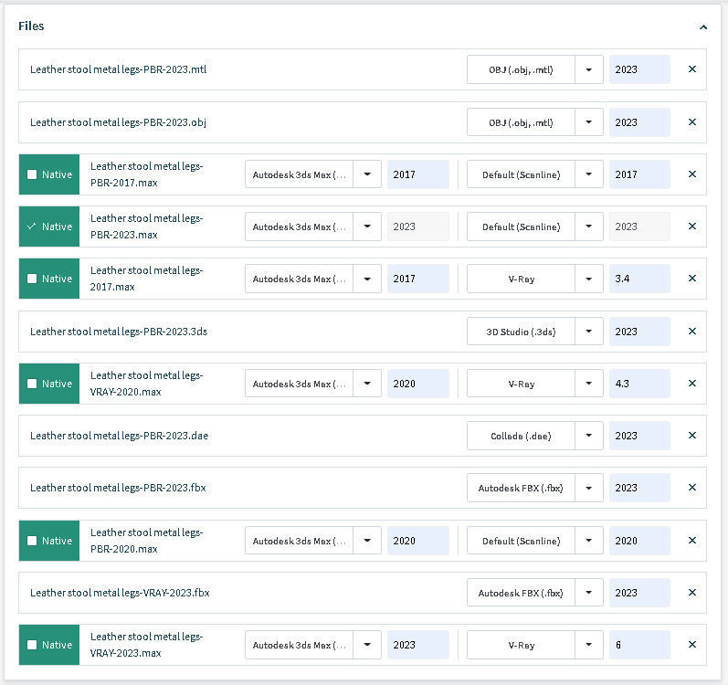Remove the VRAY-2023.max file row
The image size is (728, 685).
(x=691, y=645)
